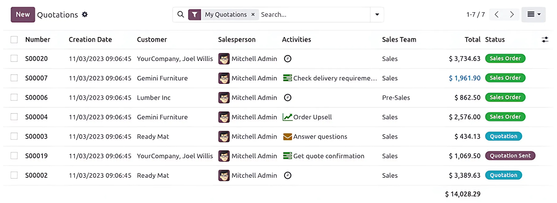557x203 pixels.
Task: Click the clock activity icon for S00002
Action: pyautogui.click(x=287, y=175)
